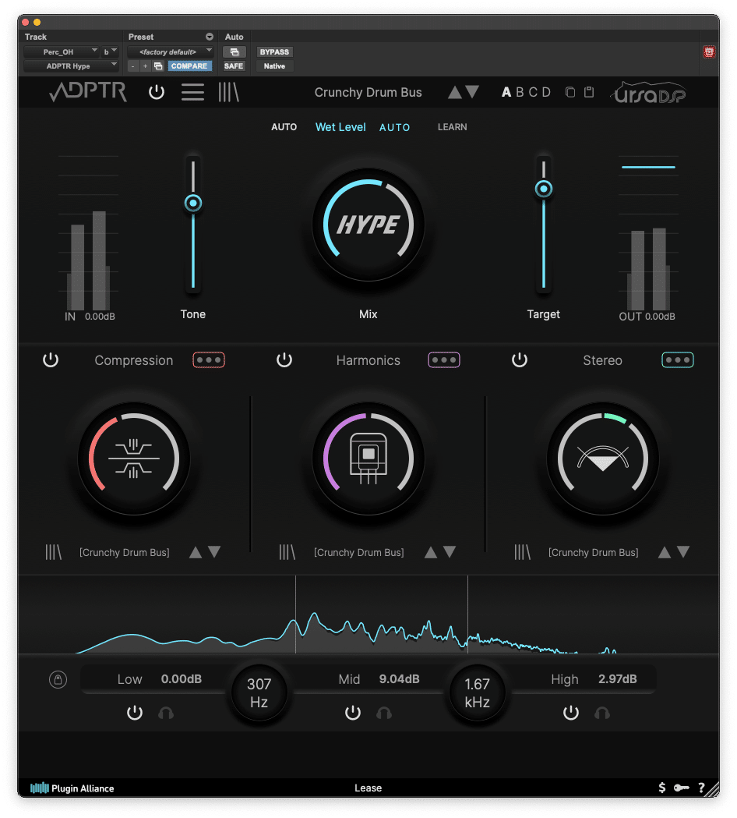Open the Perc_OH track selector dropdown
This screenshot has height=818, width=737.
(62, 51)
